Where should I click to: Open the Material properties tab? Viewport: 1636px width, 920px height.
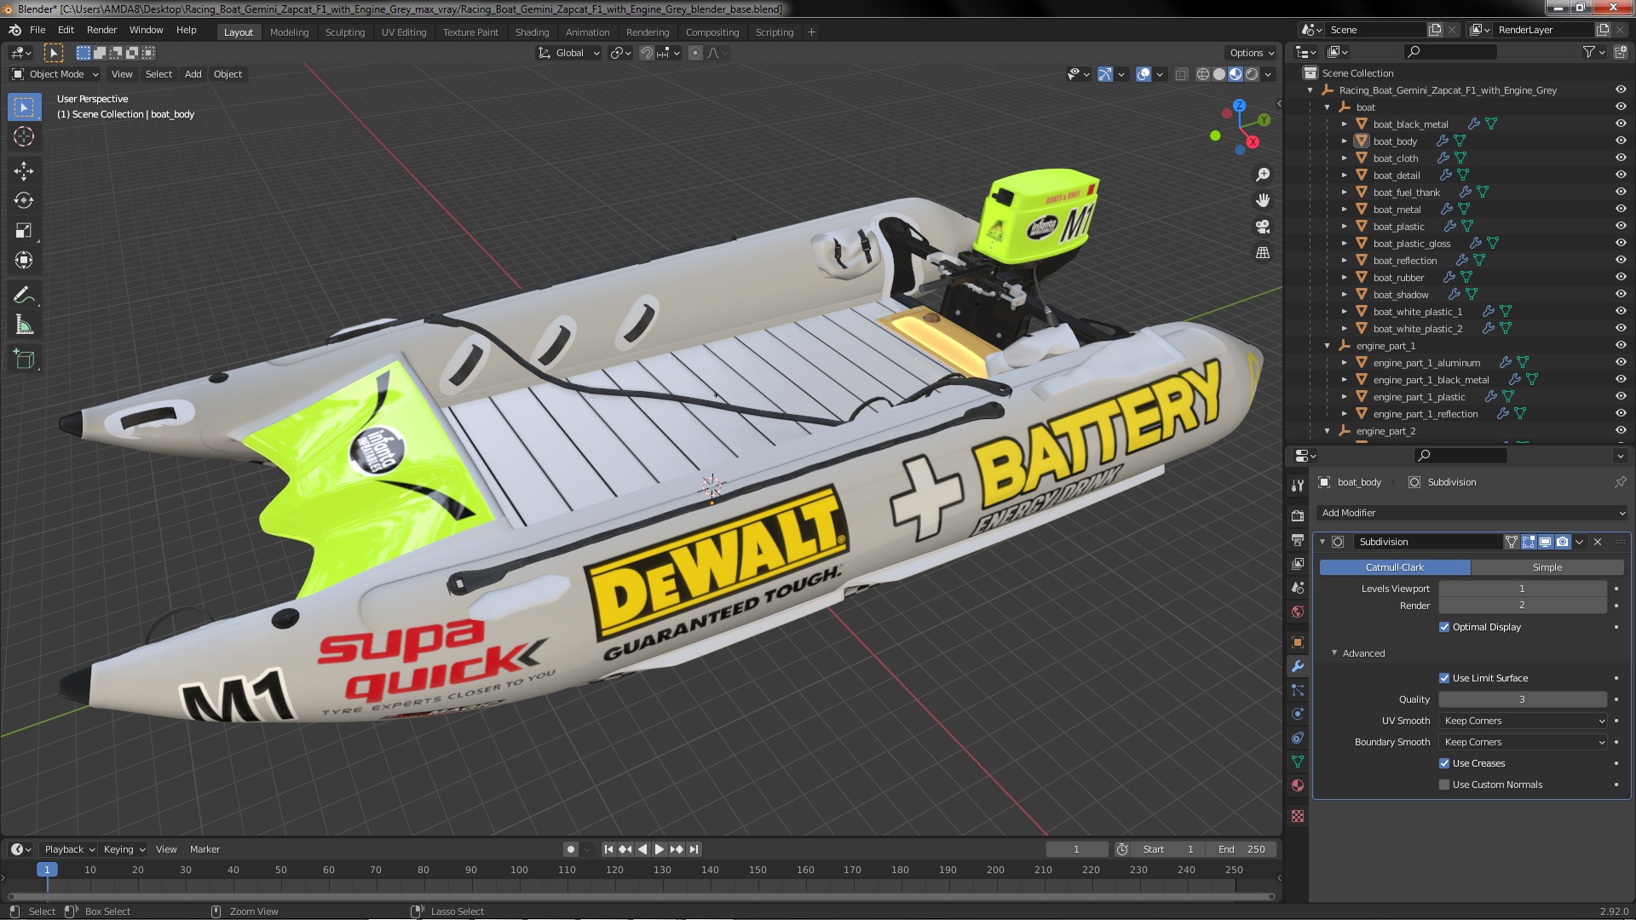[1298, 785]
